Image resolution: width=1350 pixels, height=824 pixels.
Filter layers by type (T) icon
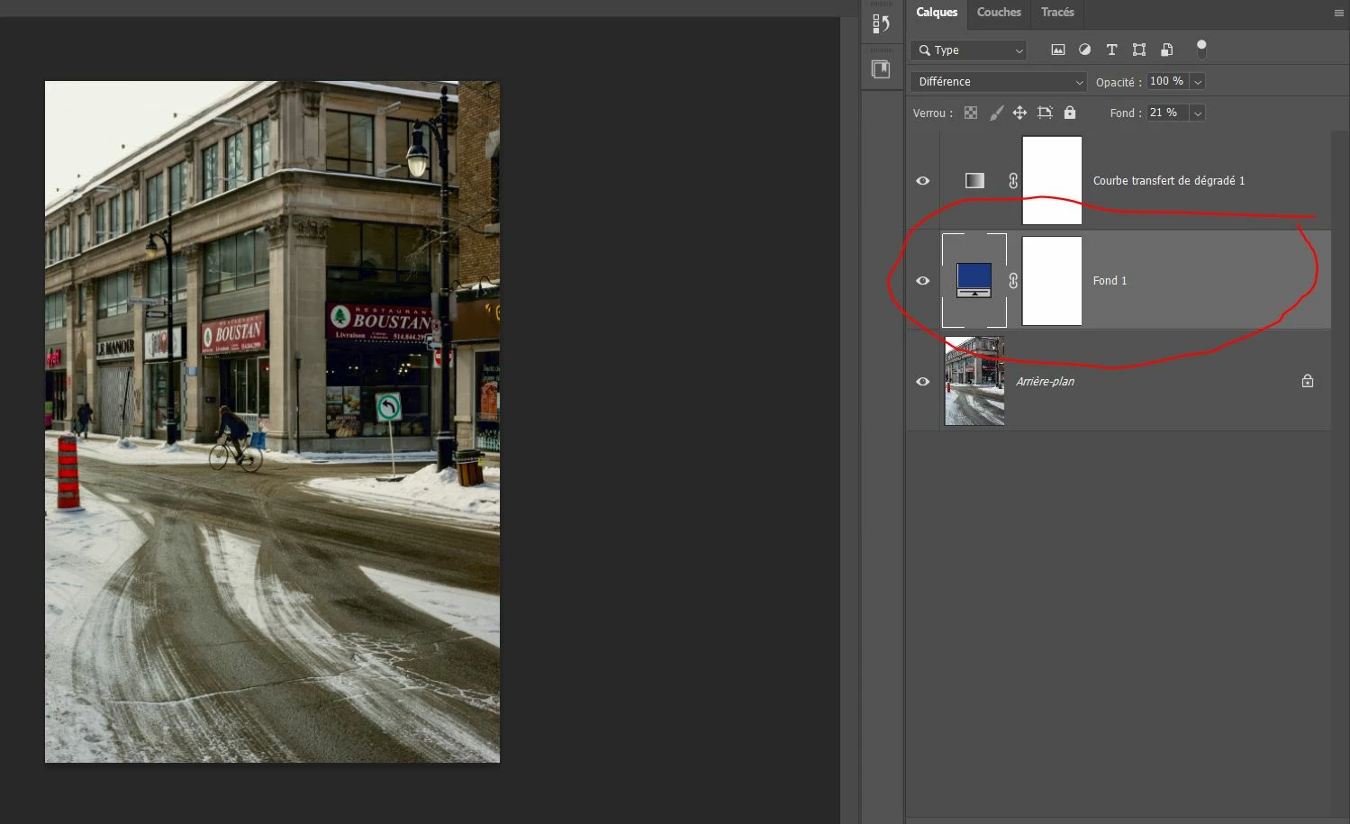(1111, 50)
